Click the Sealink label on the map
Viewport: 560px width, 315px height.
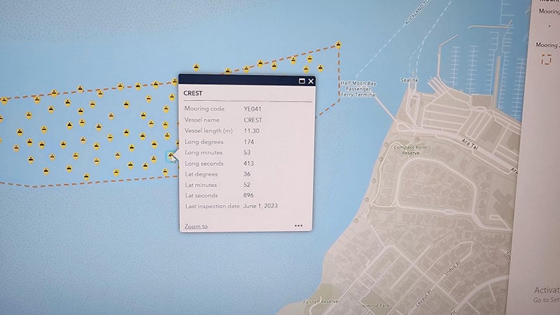point(409,80)
